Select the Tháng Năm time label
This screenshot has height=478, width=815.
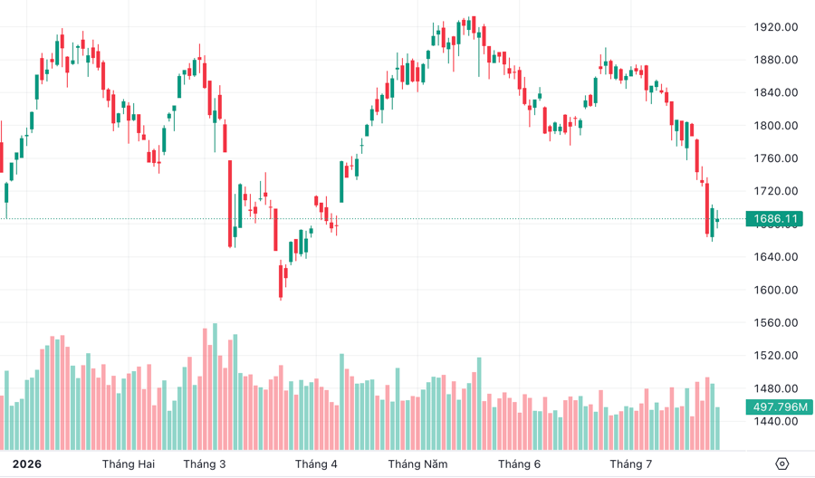417,464
